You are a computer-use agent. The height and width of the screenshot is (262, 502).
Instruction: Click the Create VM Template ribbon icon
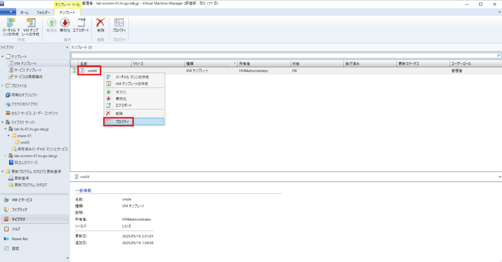[x=30, y=27]
